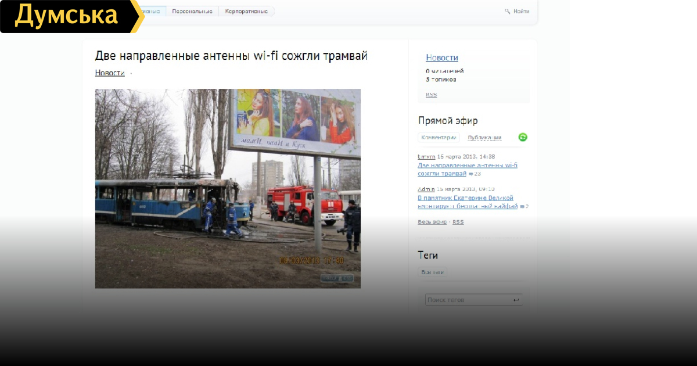The width and height of the screenshot is (697, 366).
Task: Click the Думська logo
Action: point(67,16)
